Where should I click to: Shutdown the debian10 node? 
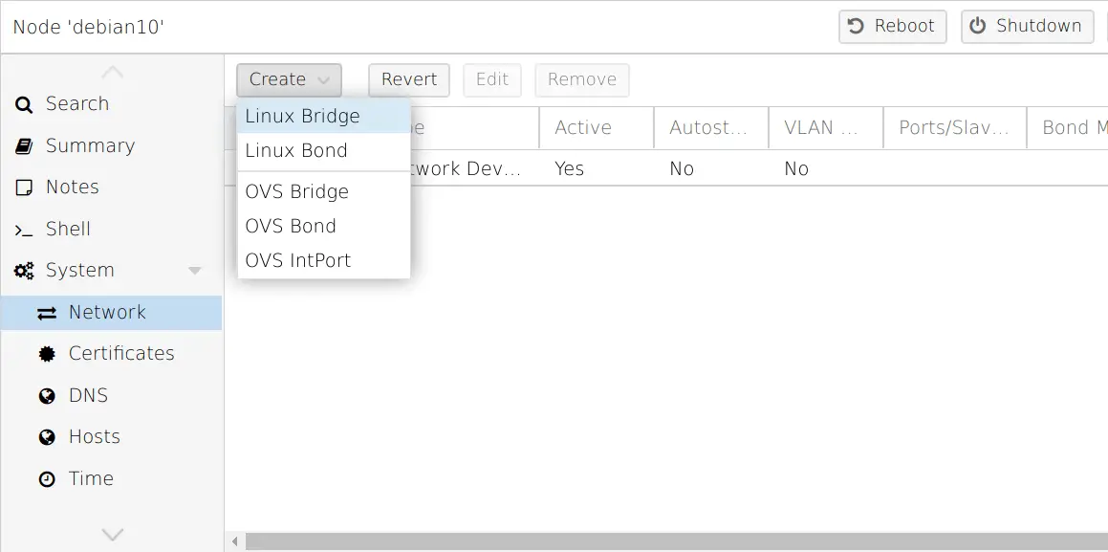tap(1027, 26)
